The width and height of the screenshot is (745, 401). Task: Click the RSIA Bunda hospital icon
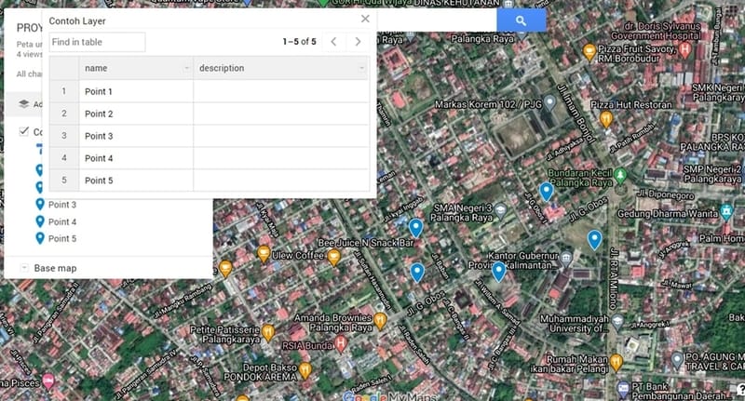(340, 343)
